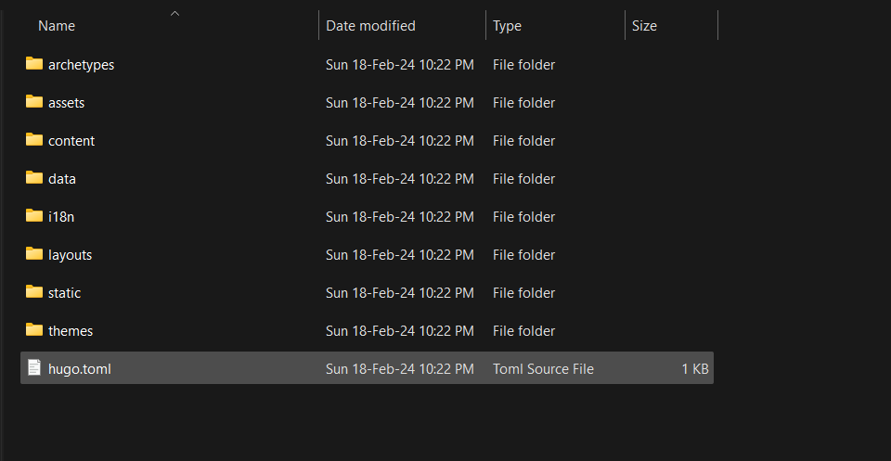Select the archetypes folder name

click(x=81, y=65)
